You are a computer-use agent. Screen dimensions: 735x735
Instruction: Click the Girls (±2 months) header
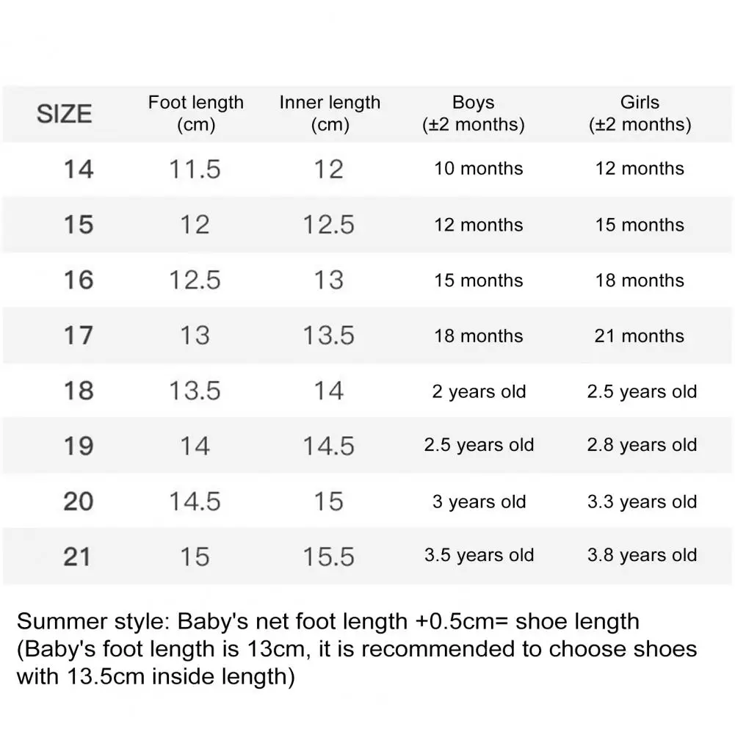(x=640, y=113)
